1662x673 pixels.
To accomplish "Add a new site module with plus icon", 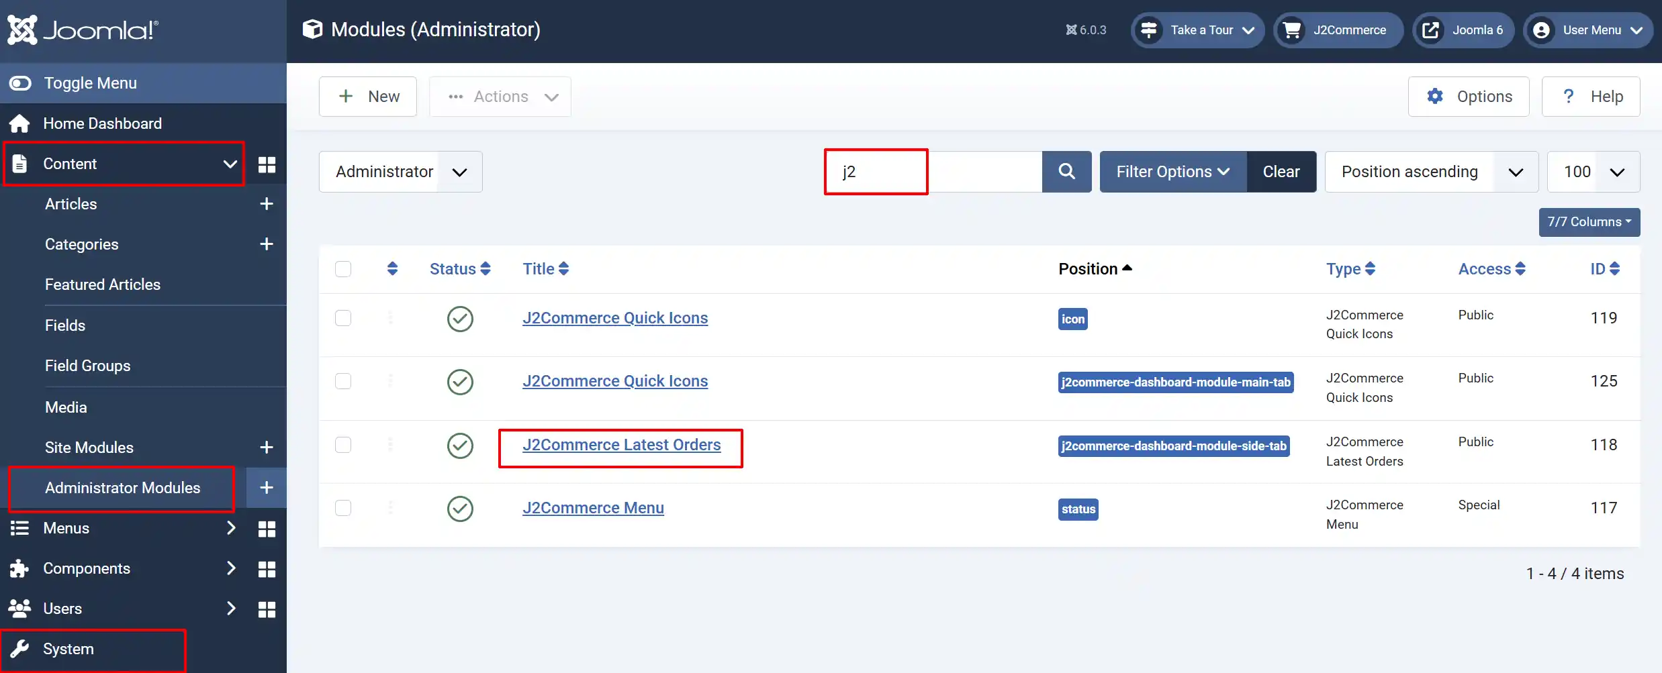I will coord(267,448).
